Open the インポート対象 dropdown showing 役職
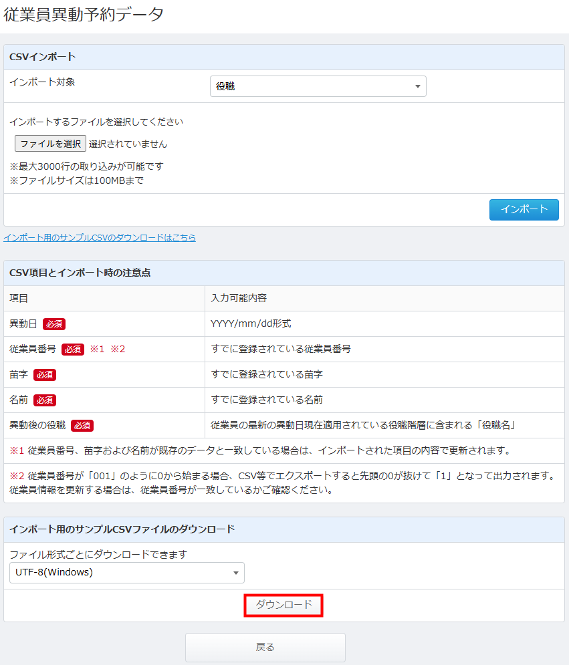This screenshot has height=665, width=569. [x=318, y=86]
